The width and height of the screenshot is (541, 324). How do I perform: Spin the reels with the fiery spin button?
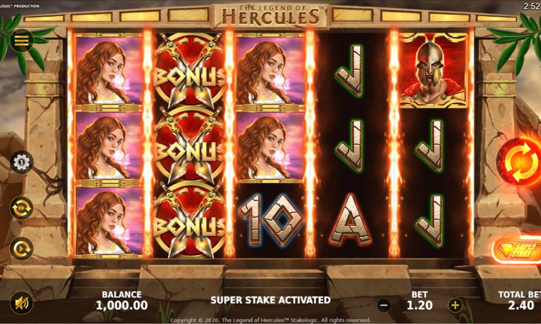(519, 162)
